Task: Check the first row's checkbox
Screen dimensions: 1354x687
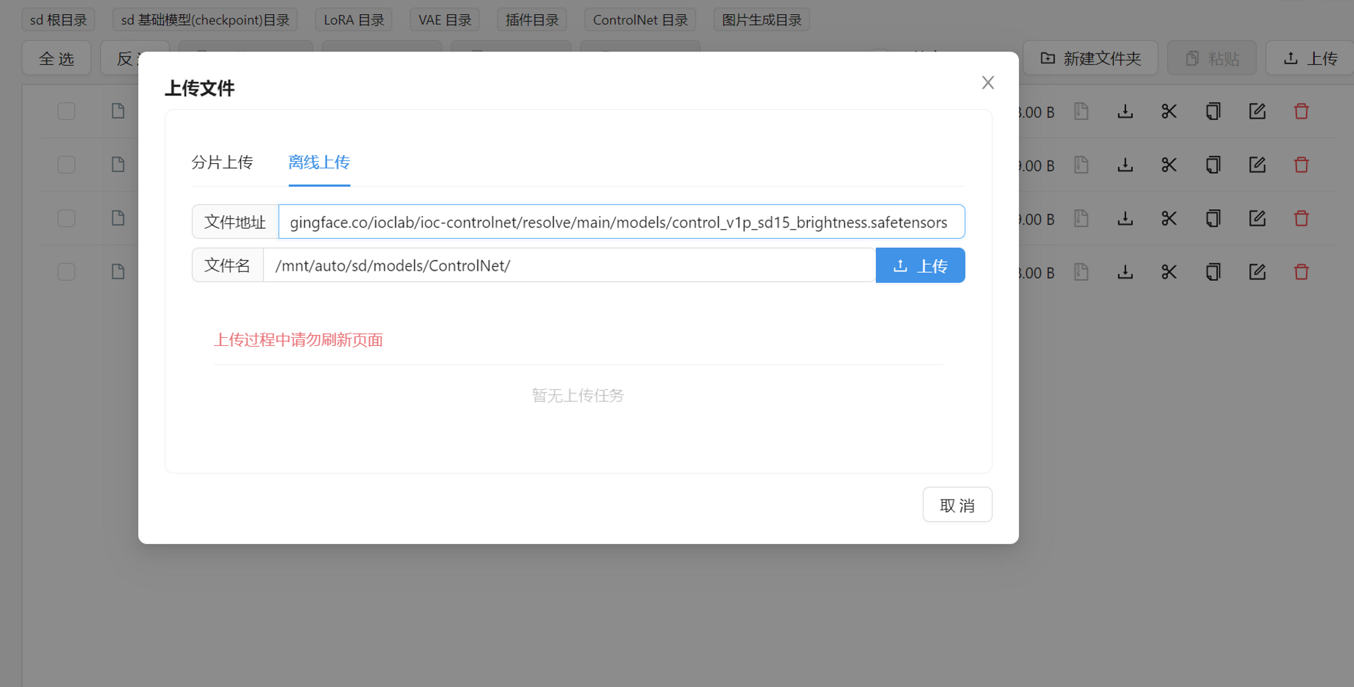Action: 65,110
